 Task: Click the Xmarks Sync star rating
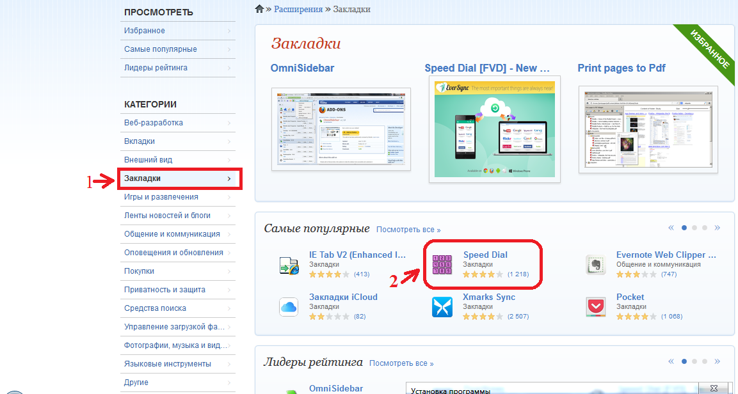point(483,317)
